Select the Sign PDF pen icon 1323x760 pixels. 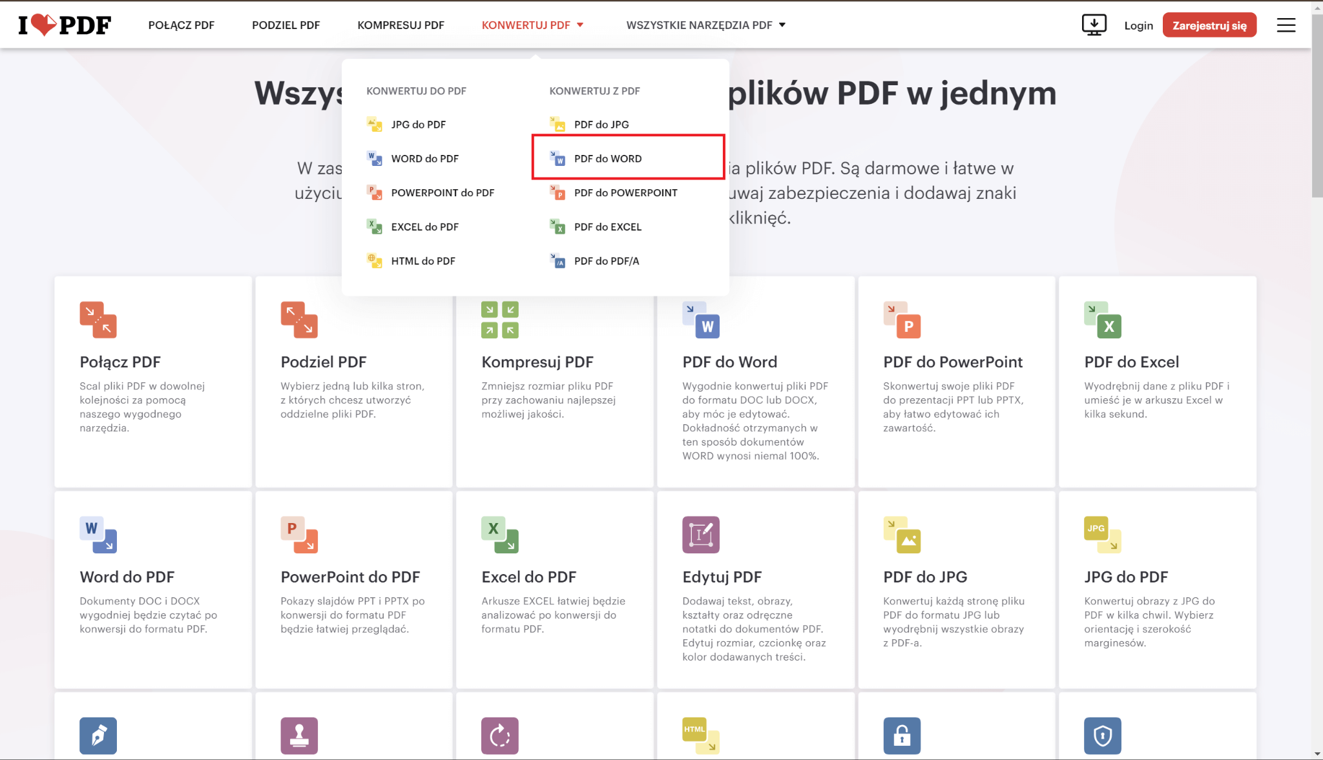pyautogui.click(x=98, y=735)
